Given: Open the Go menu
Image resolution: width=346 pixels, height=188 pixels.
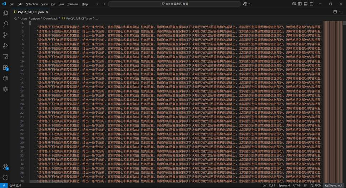Looking at the screenshot, I should pyautogui.click(x=53, y=4).
